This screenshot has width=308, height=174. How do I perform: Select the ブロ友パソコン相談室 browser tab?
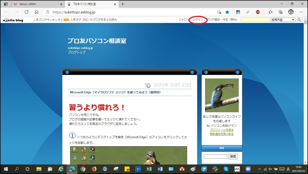91,4
